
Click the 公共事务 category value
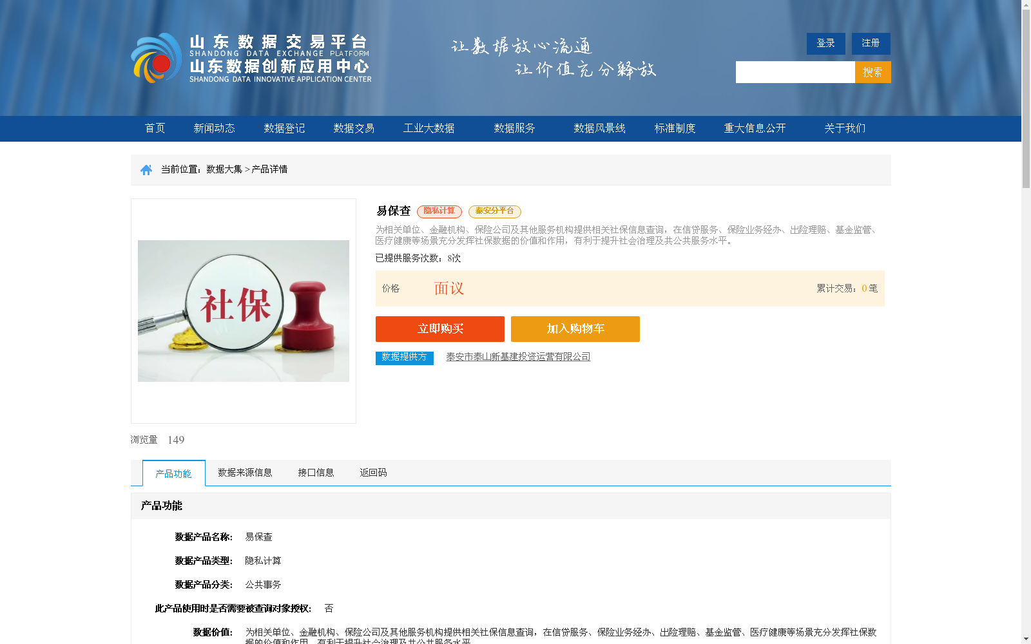coord(263,585)
